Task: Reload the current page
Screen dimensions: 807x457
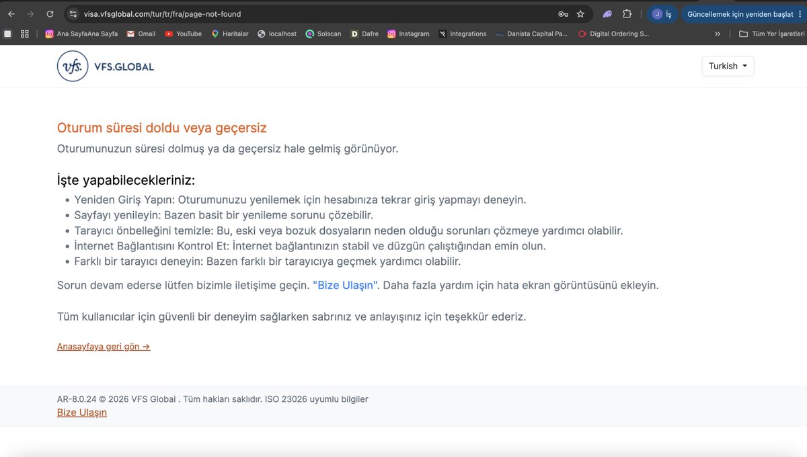Action: (50, 13)
